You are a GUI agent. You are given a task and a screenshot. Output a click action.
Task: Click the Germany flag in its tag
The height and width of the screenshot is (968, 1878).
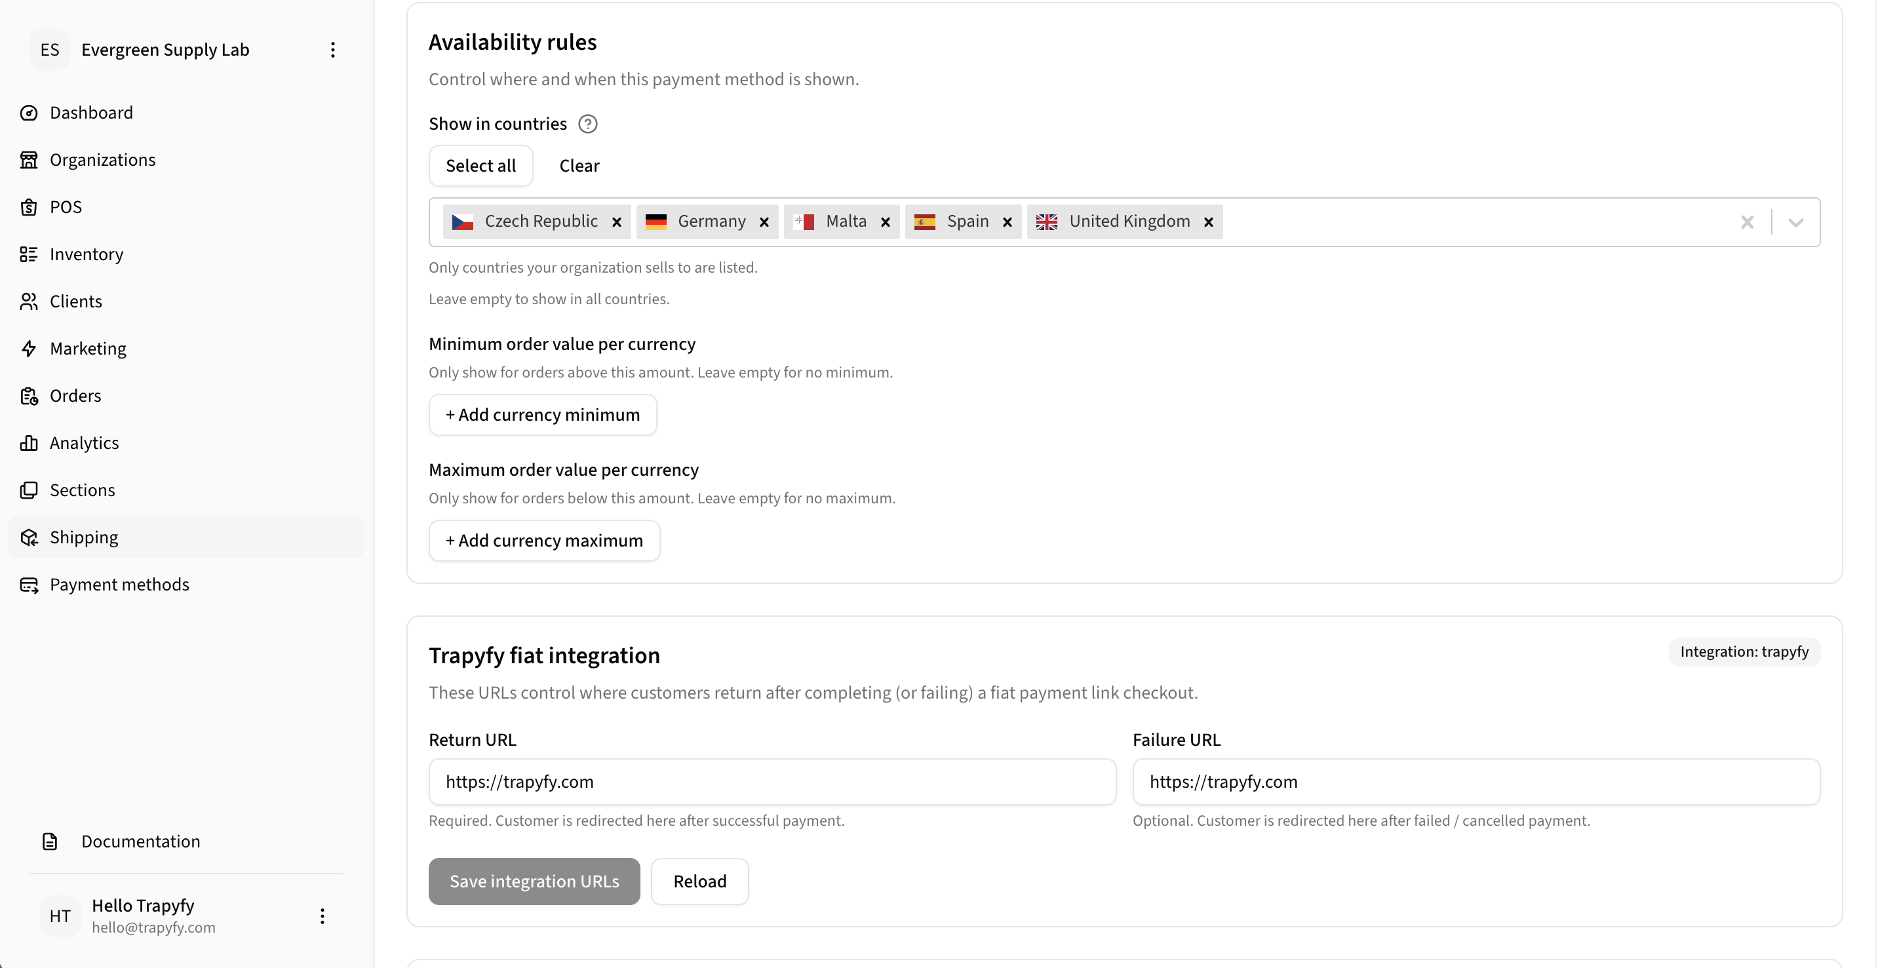coord(656,222)
